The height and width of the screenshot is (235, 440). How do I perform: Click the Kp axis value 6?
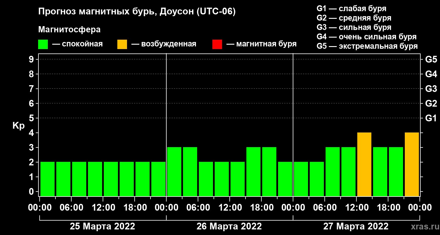pos(32,103)
